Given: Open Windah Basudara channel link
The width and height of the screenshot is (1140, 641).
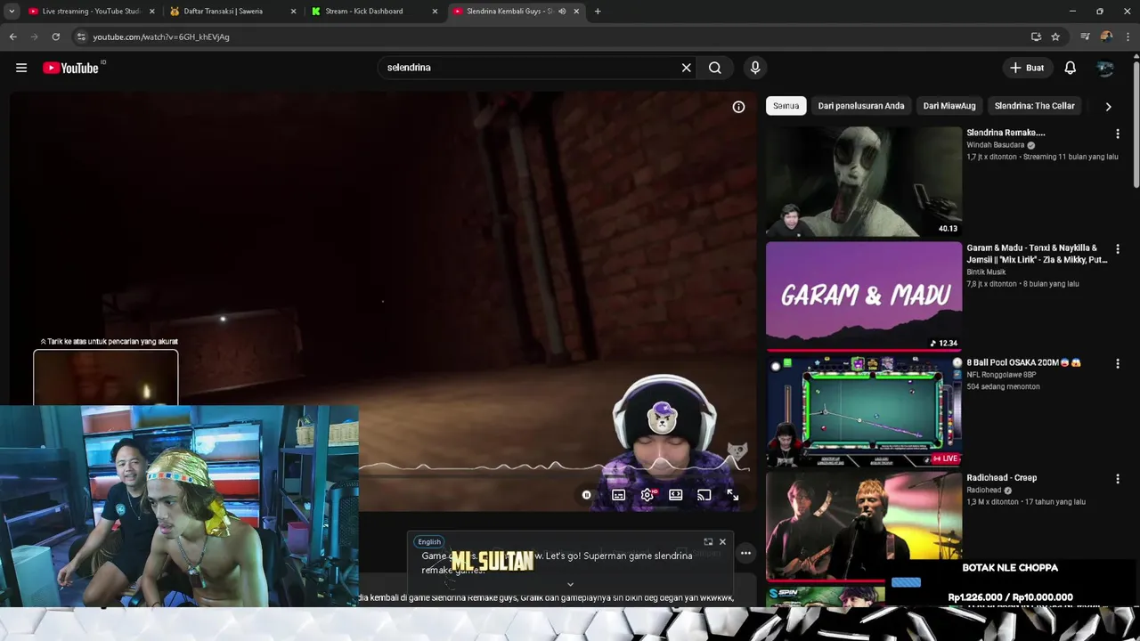Looking at the screenshot, I should coord(997,145).
